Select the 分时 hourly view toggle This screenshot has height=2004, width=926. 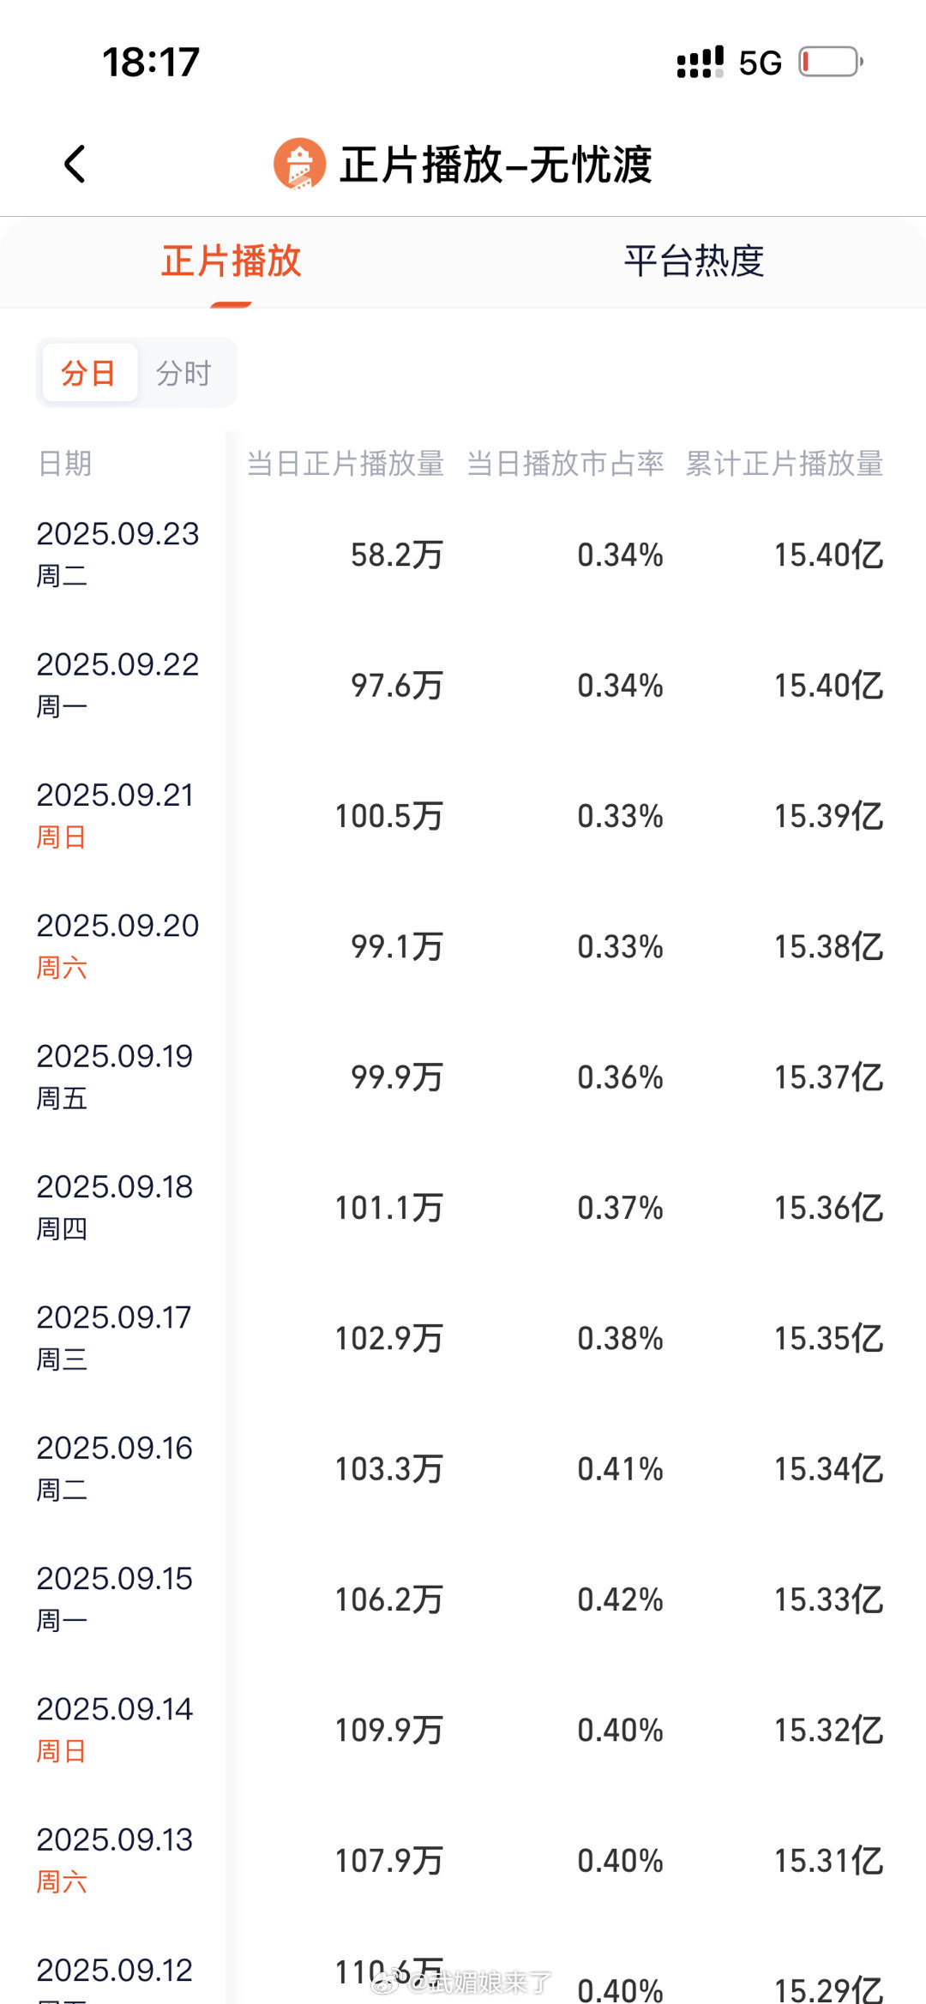[x=183, y=373]
